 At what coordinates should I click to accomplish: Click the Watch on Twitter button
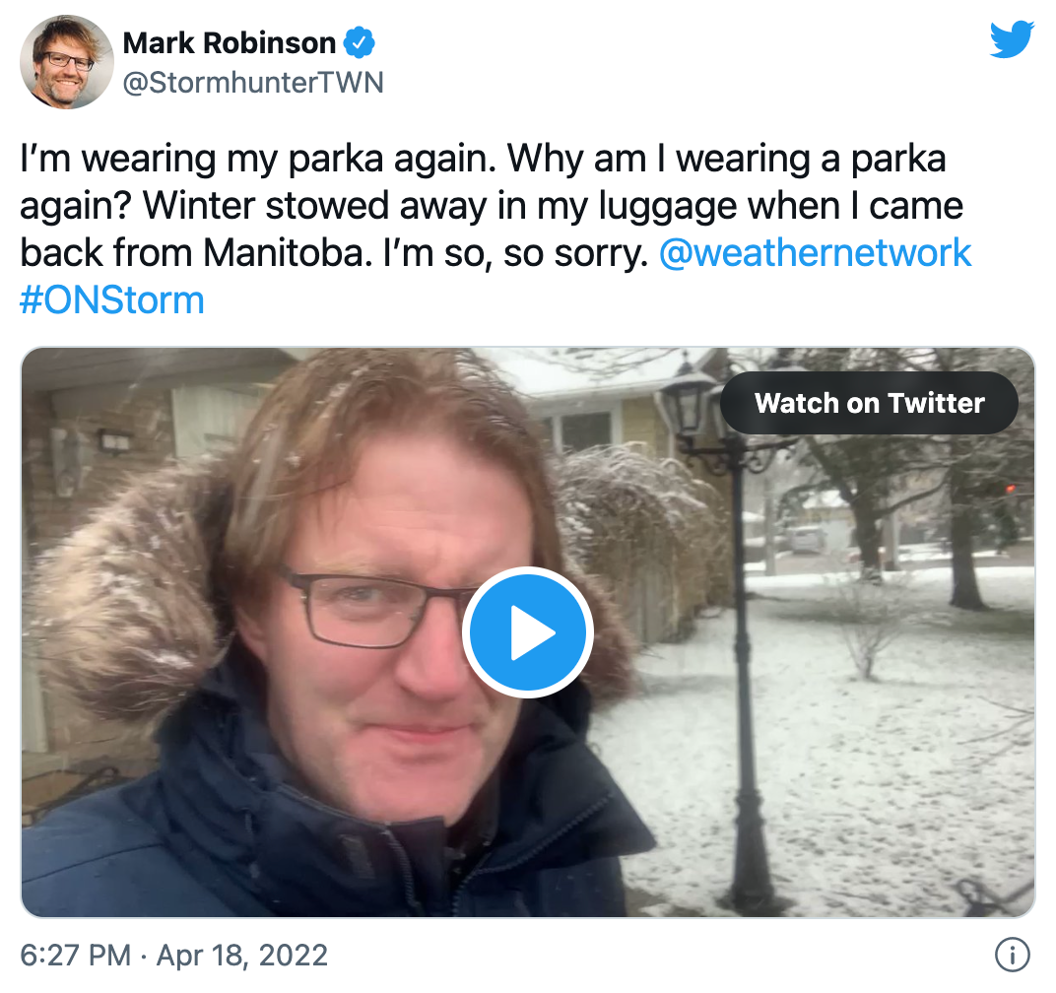coord(870,403)
